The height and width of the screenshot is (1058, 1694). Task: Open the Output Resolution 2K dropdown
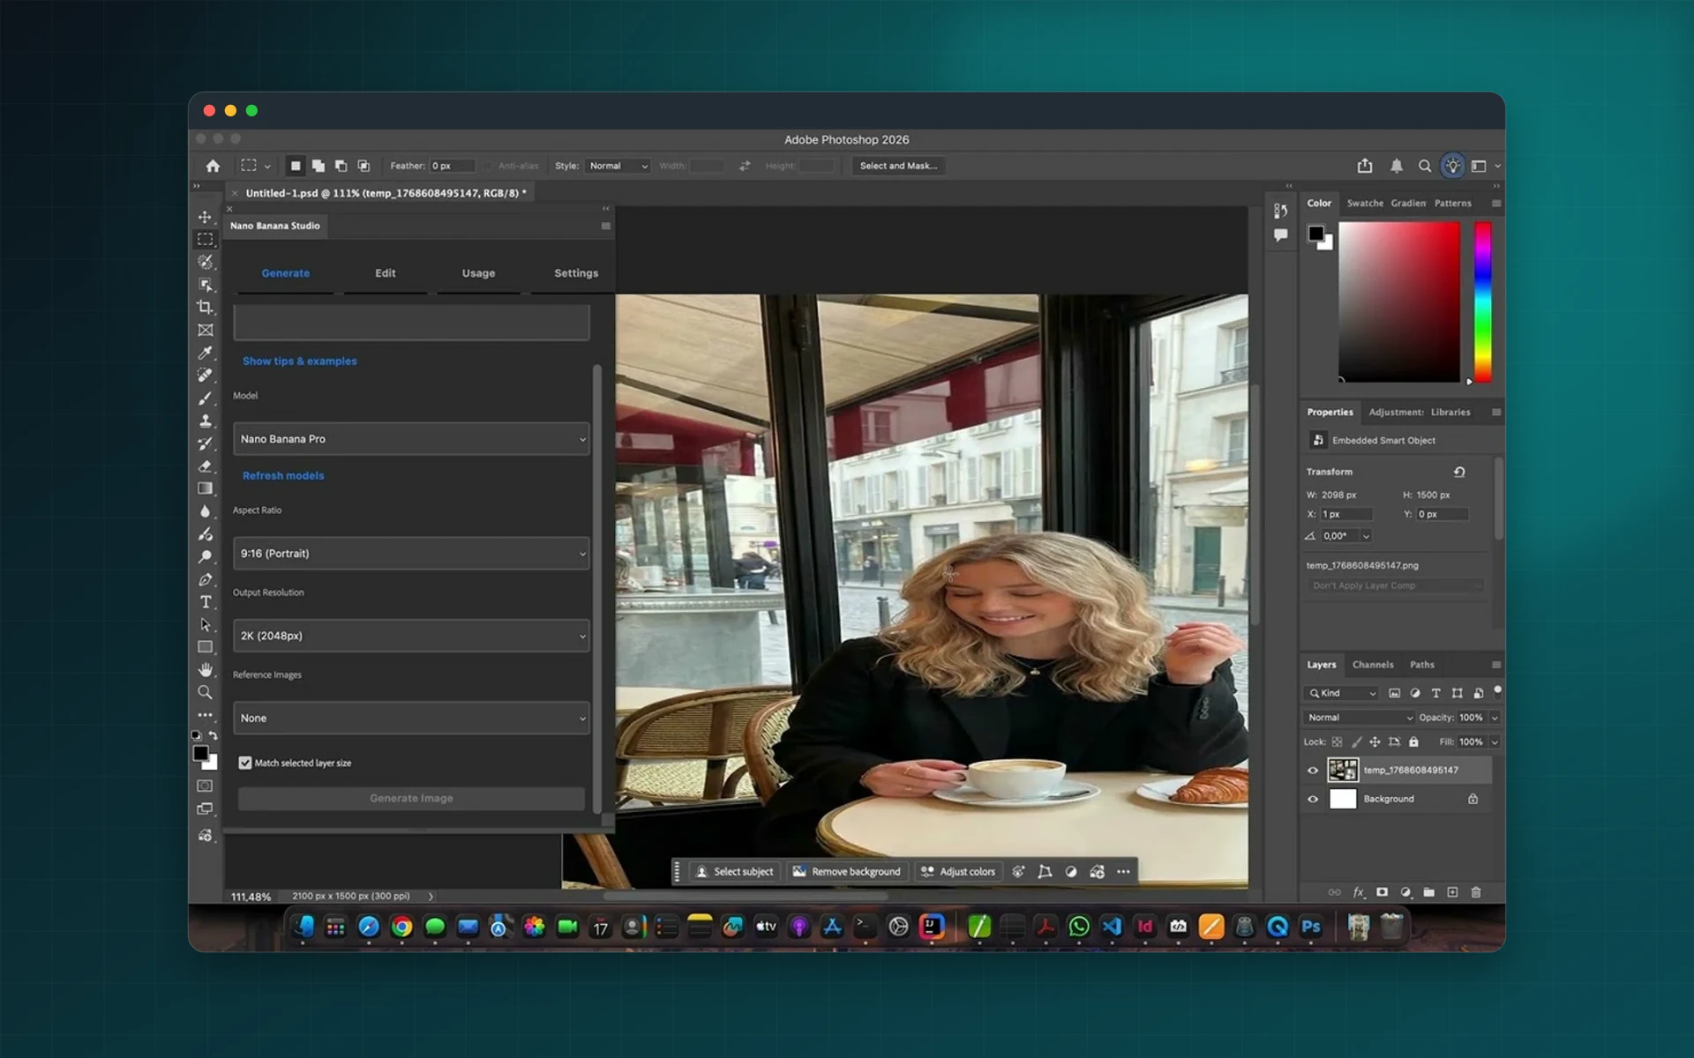411,636
